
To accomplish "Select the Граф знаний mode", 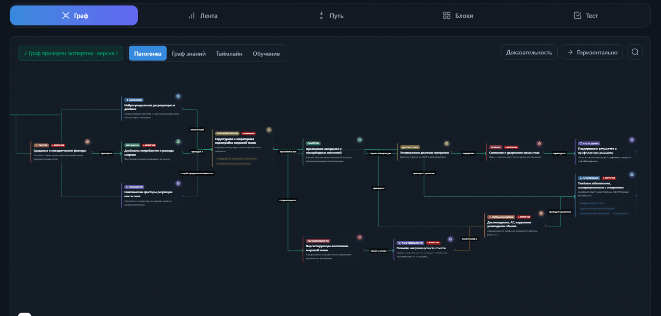I will [189, 53].
